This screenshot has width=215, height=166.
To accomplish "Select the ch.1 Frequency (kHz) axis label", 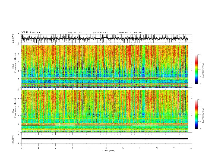I will (x=14, y=62).
